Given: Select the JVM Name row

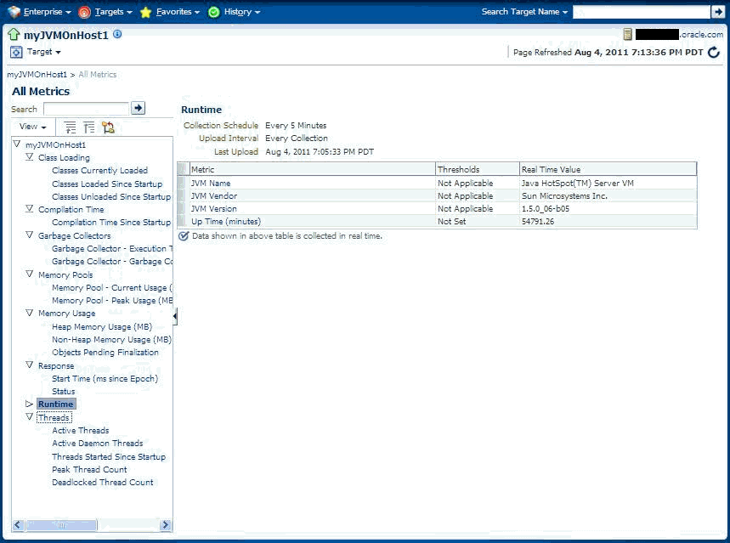Looking at the screenshot, I should (x=437, y=183).
